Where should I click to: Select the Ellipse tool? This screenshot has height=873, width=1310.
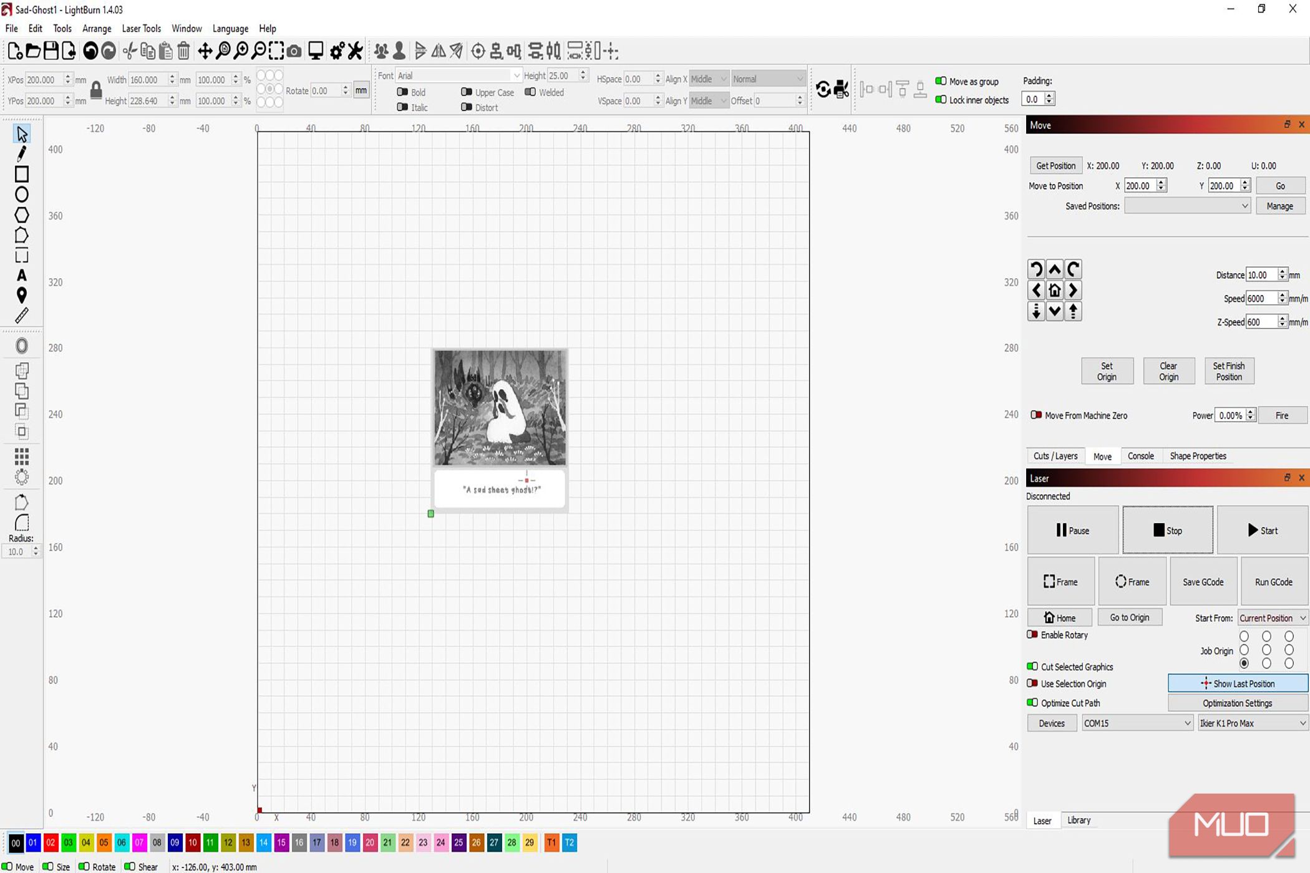click(x=22, y=195)
